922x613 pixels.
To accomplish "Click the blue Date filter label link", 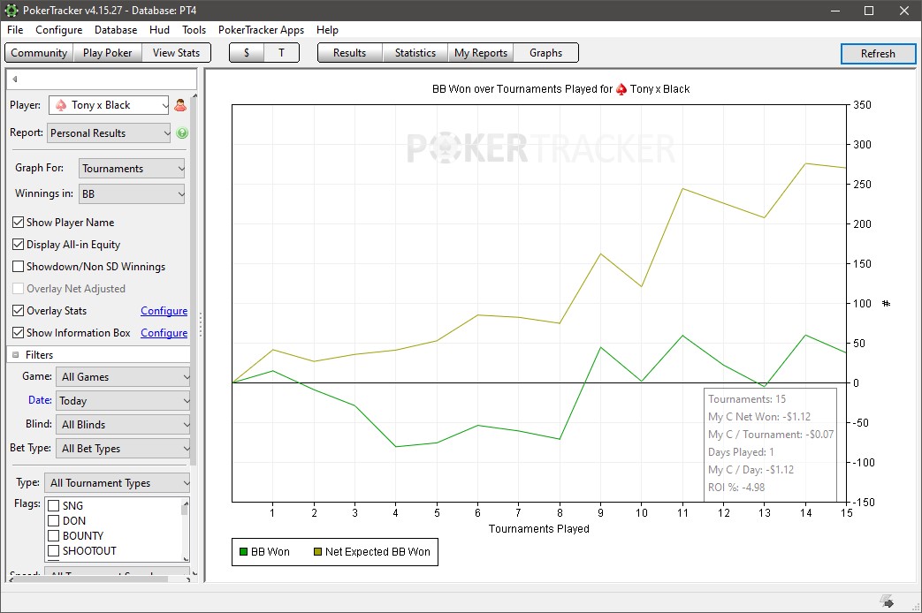I will pos(40,400).
